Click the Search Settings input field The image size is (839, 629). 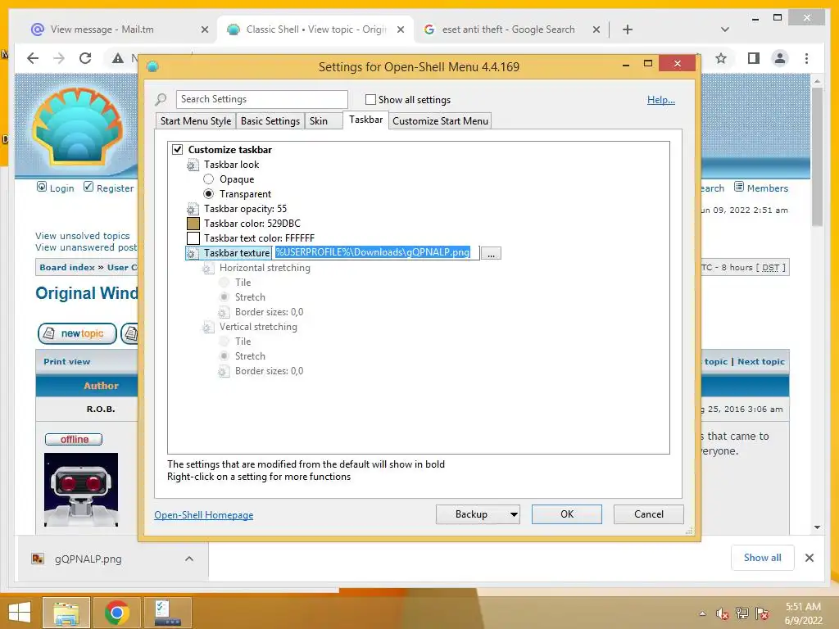click(261, 99)
